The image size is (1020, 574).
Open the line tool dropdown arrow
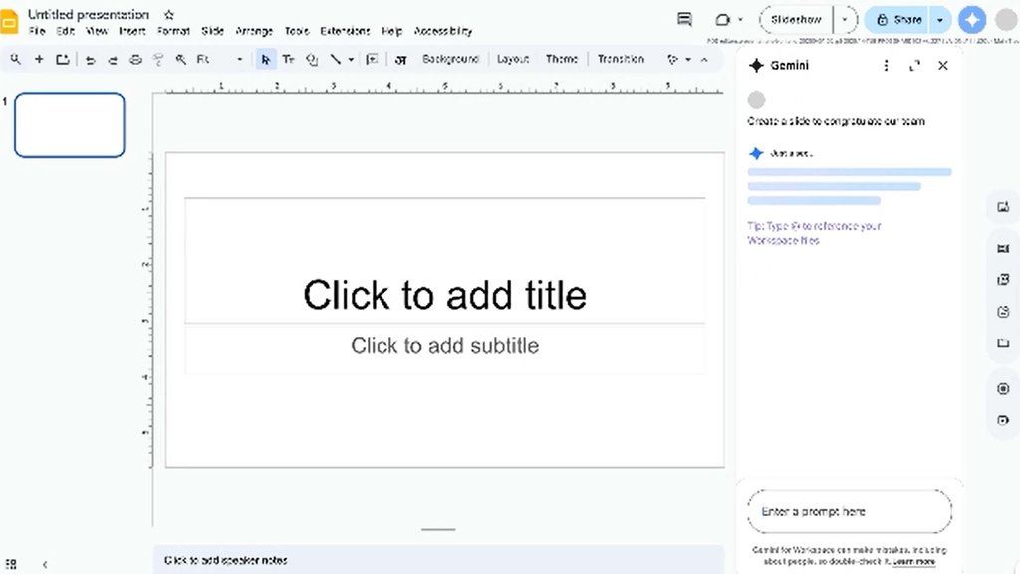351,59
